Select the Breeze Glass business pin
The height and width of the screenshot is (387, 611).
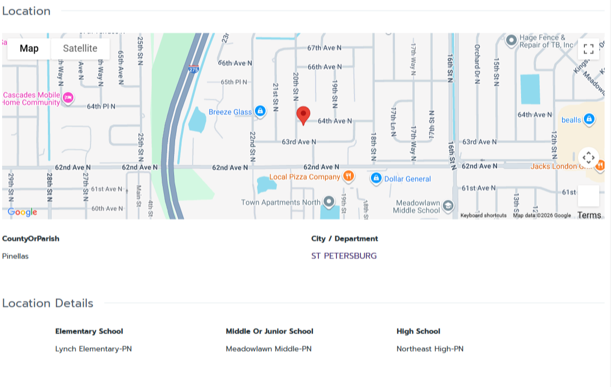[260, 111]
